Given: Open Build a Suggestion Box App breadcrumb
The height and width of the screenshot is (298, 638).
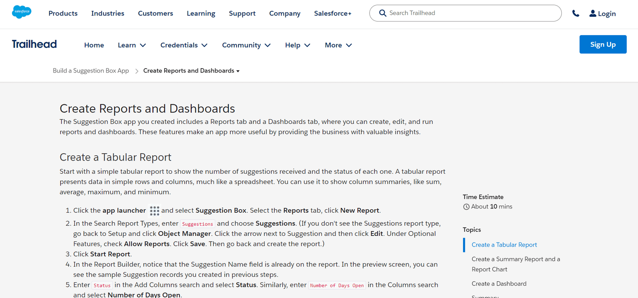Looking at the screenshot, I should [x=91, y=71].
